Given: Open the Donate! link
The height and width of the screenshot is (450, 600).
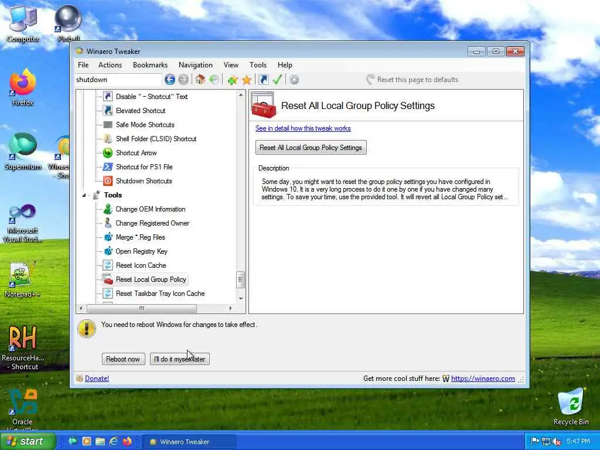Looking at the screenshot, I should (97, 379).
